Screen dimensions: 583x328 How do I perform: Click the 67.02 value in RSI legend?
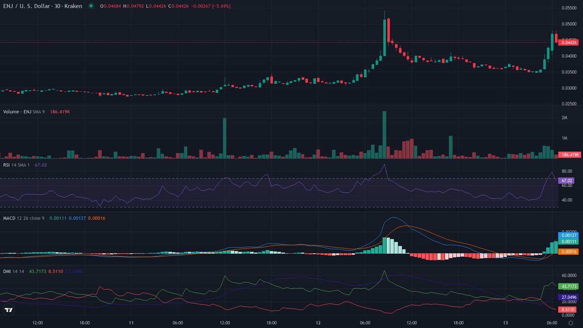[x=41, y=165]
